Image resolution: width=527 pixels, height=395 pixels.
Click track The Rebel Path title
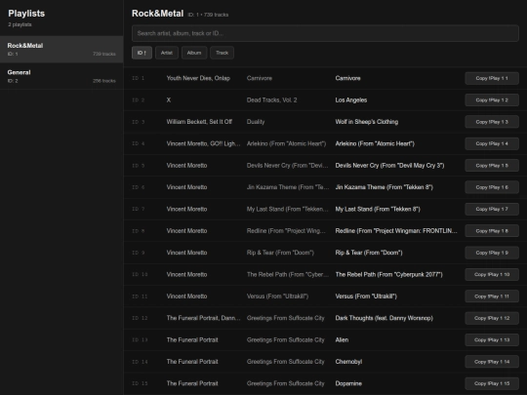(x=388, y=274)
